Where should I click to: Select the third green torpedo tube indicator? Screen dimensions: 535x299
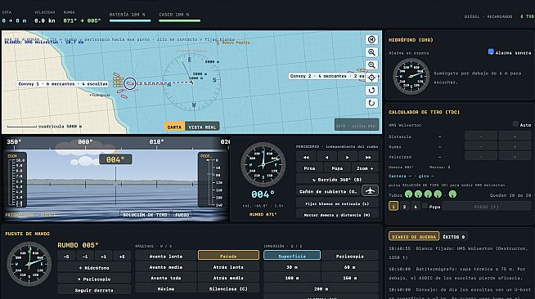pyautogui.click(x=428, y=194)
